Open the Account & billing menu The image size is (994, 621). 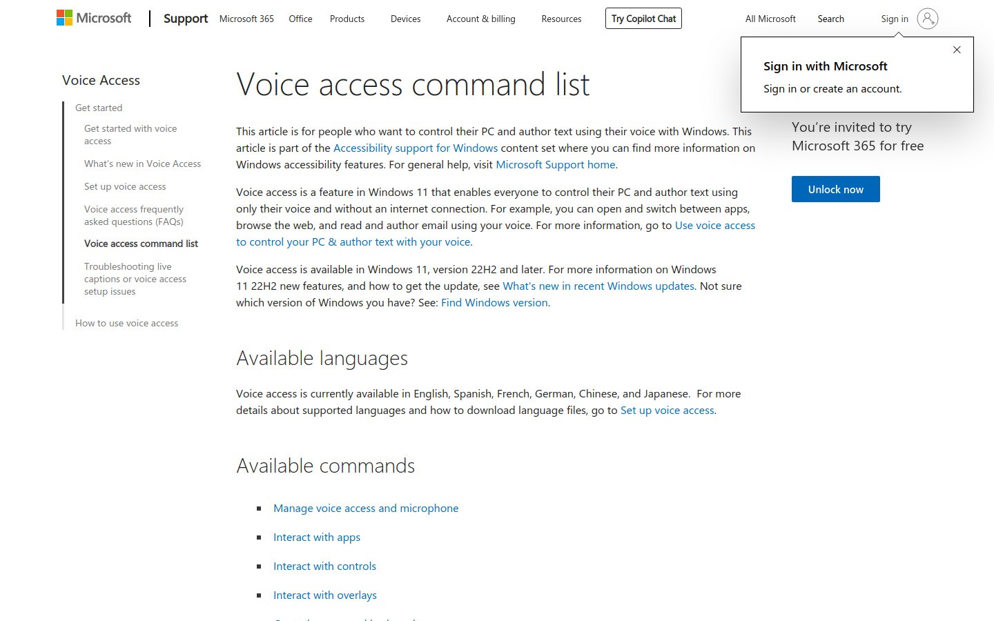(480, 19)
